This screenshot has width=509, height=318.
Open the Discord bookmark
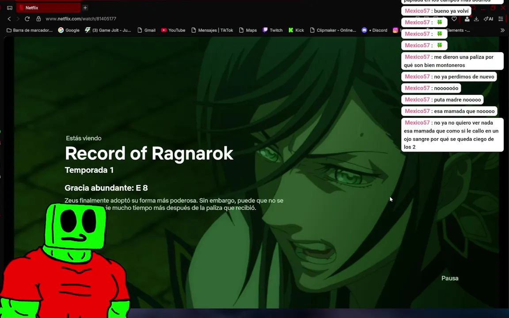tap(375, 30)
